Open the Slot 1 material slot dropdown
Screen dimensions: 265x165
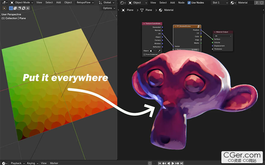pos(220,3)
